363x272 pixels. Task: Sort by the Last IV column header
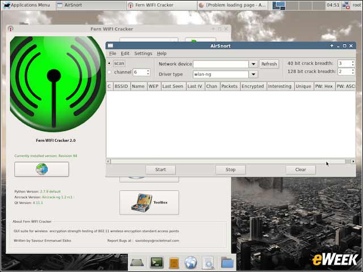coord(195,86)
